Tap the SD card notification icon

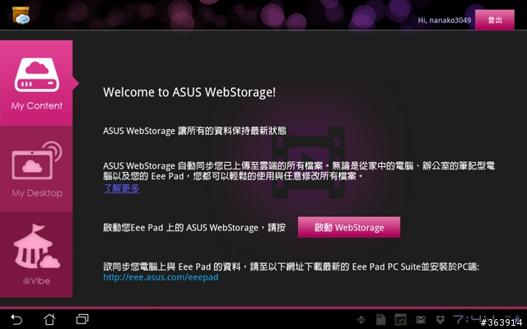380,320
